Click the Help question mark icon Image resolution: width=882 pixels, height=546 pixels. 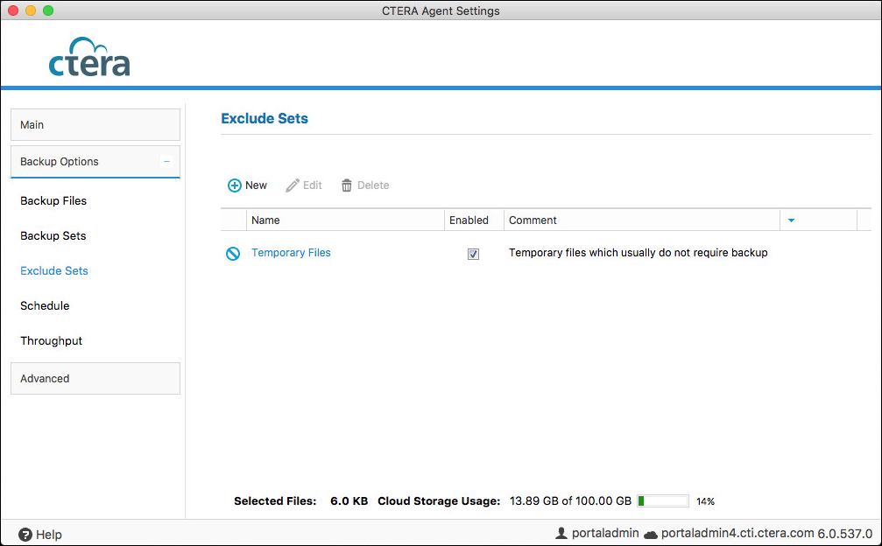pos(25,535)
